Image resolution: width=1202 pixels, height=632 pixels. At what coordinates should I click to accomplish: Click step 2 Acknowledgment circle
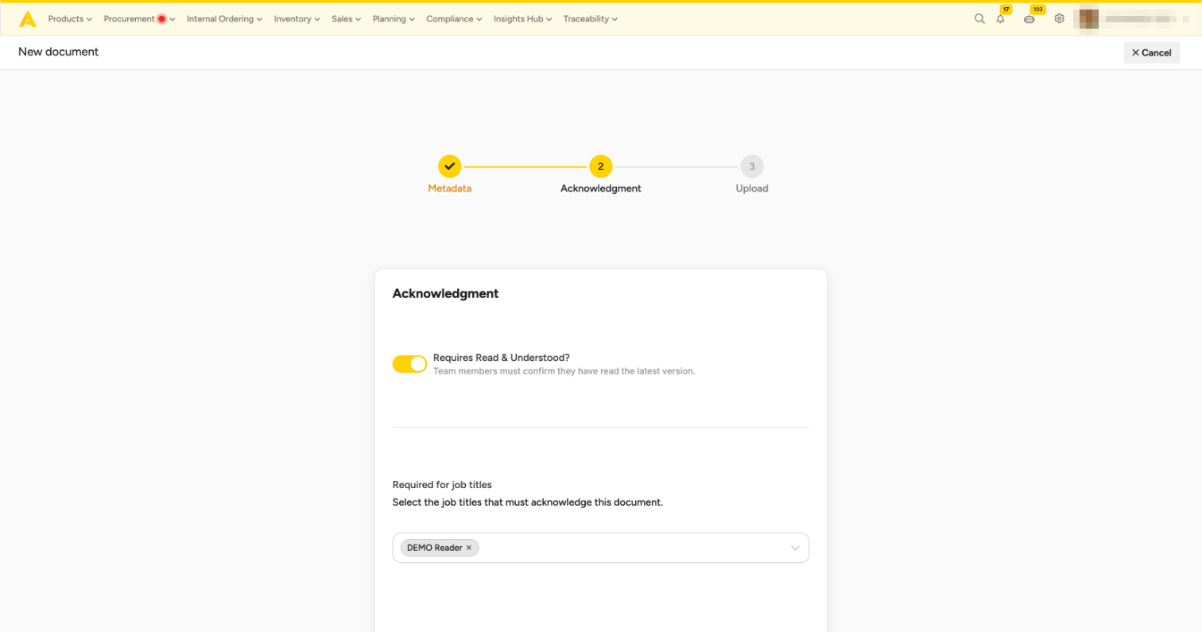pyautogui.click(x=601, y=166)
